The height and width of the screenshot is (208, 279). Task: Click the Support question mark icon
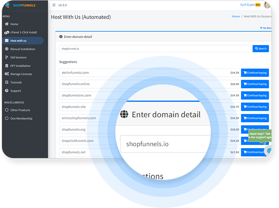7,91
